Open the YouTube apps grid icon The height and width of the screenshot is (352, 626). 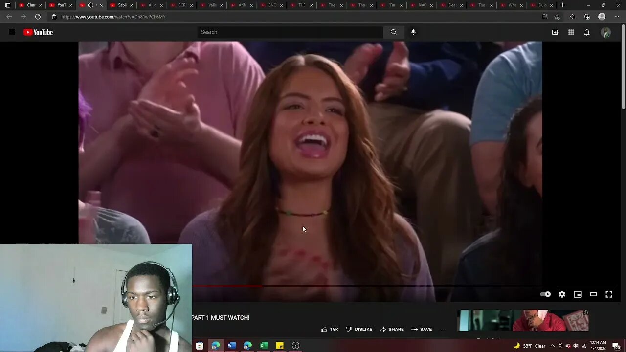pos(571,32)
